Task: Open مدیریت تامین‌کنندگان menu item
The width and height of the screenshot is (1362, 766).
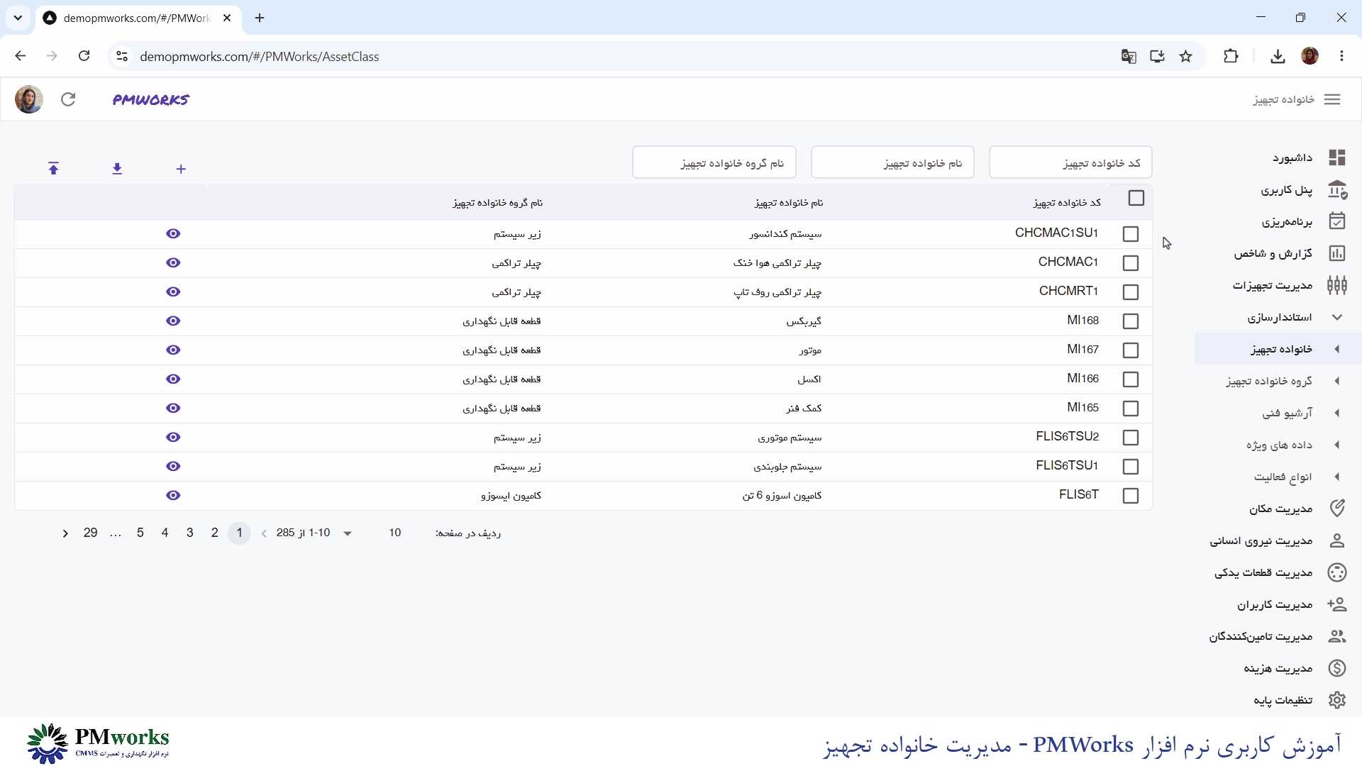Action: 1278,636
